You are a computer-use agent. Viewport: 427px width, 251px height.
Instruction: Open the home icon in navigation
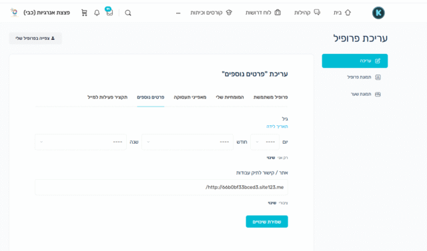[348, 13]
